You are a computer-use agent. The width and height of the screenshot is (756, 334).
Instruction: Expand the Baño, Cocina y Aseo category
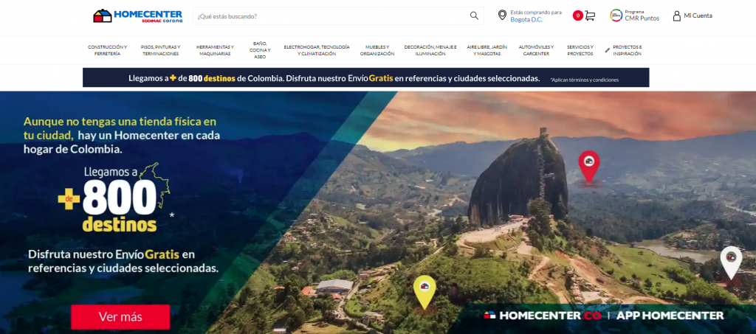pyautogui.click(x=260, y=50)
